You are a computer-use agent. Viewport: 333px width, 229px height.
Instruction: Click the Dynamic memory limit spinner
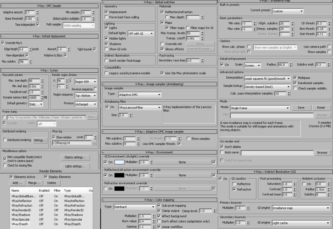click(42, 98)
